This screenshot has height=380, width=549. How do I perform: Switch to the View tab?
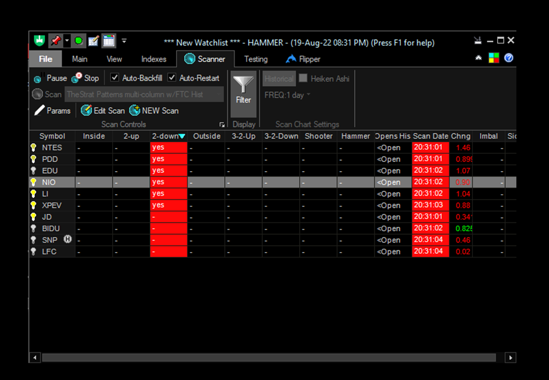point(114,59)
